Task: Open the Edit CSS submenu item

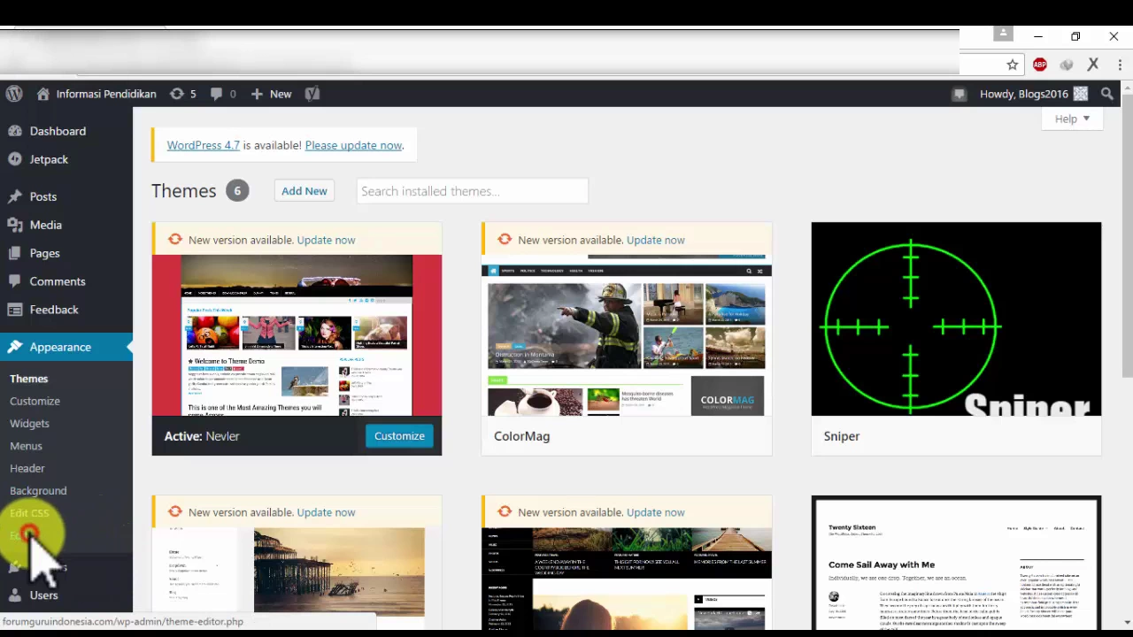Action: coord(29,513)
